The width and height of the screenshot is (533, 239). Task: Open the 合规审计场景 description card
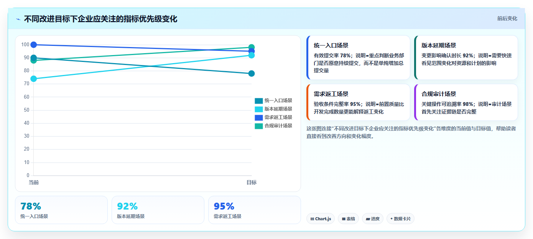466,102
